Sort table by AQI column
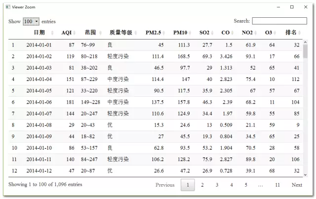The height and width of the screenshot is (199, 316). point(67,33)
